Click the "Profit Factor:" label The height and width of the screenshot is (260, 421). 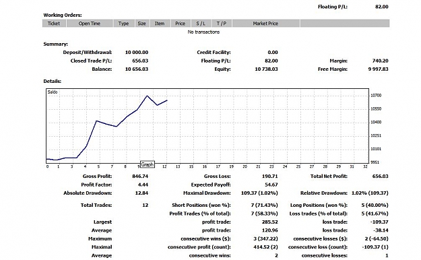(96, 185)
